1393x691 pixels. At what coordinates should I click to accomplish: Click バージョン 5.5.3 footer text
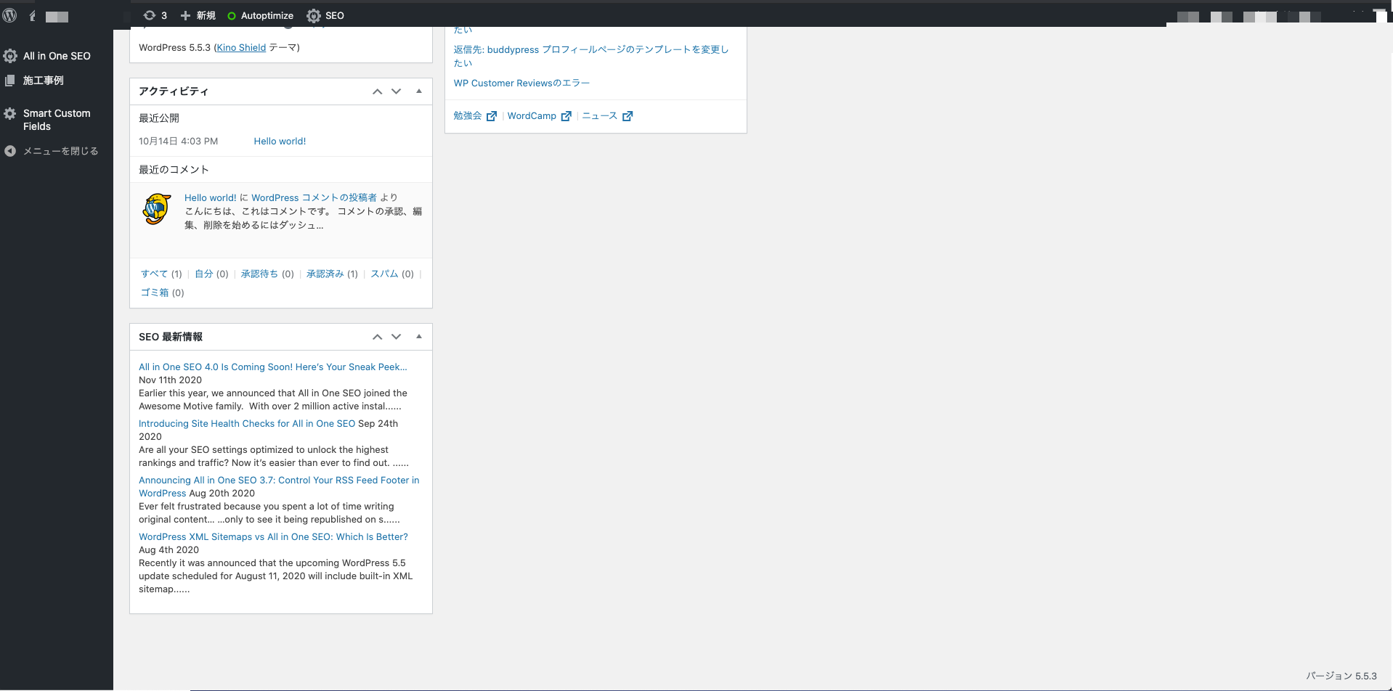pos(1341,676)
